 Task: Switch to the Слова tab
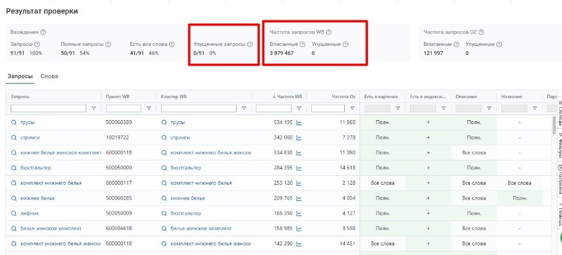[x=49, y=76]
